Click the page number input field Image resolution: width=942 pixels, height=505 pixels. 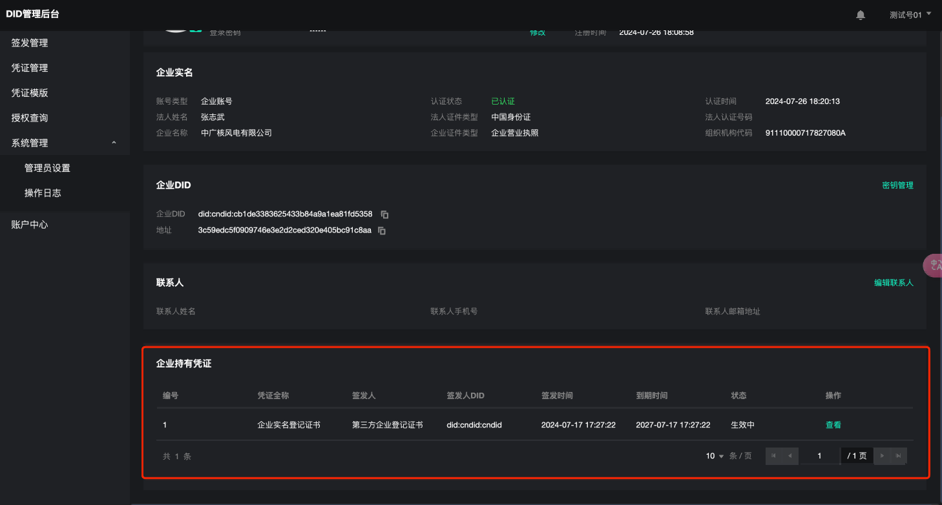(x=819, y=456)
